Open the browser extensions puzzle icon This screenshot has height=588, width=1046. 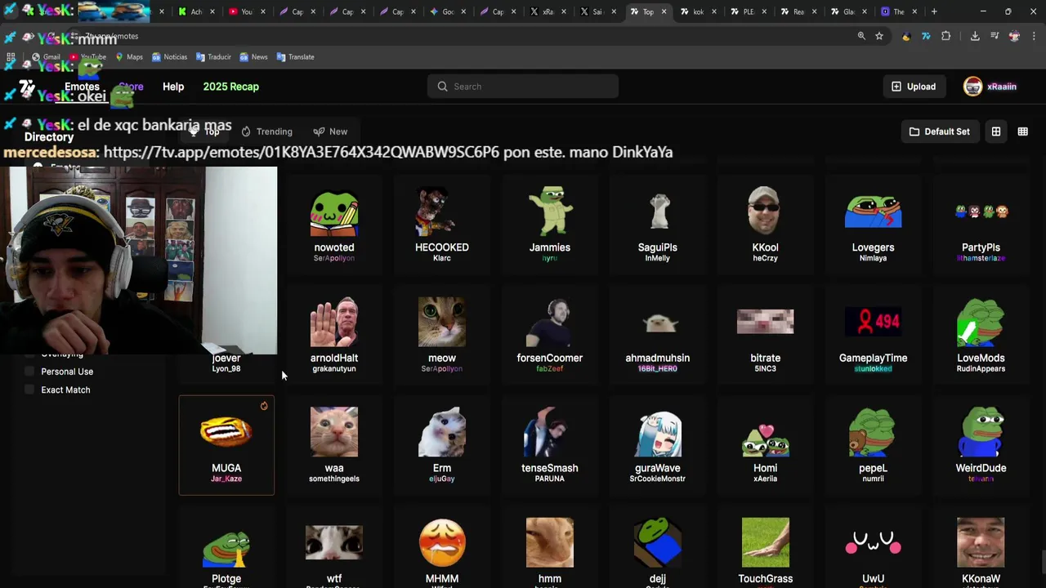click(x=946, y=36)
